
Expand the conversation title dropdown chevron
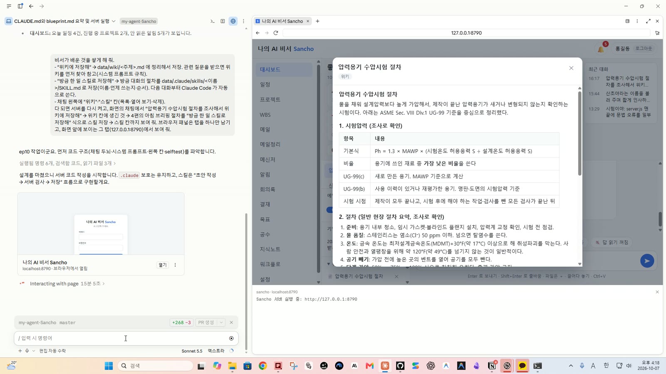(114, 21)
